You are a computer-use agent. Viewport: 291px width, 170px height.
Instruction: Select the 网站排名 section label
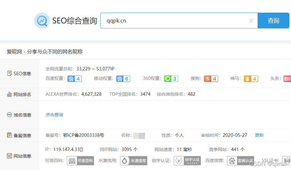click(22, 94)
